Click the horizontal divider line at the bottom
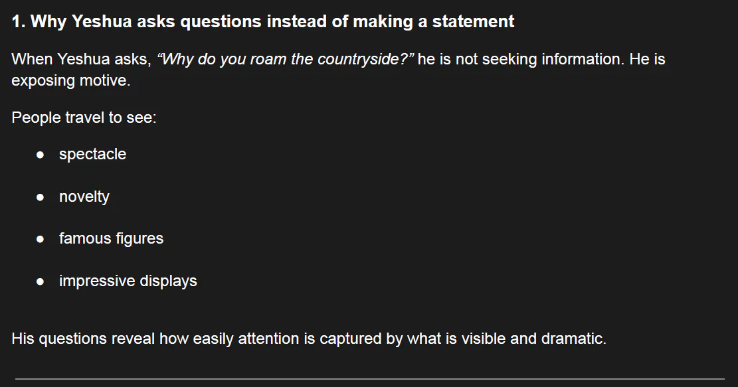Viewport: 738px width, 387px height. pos(369,379)
